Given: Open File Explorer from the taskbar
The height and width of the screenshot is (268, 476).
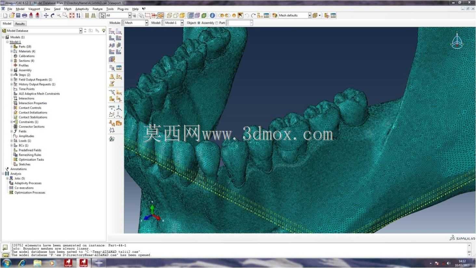Looking at the screenshot, I should pos(37,263).
